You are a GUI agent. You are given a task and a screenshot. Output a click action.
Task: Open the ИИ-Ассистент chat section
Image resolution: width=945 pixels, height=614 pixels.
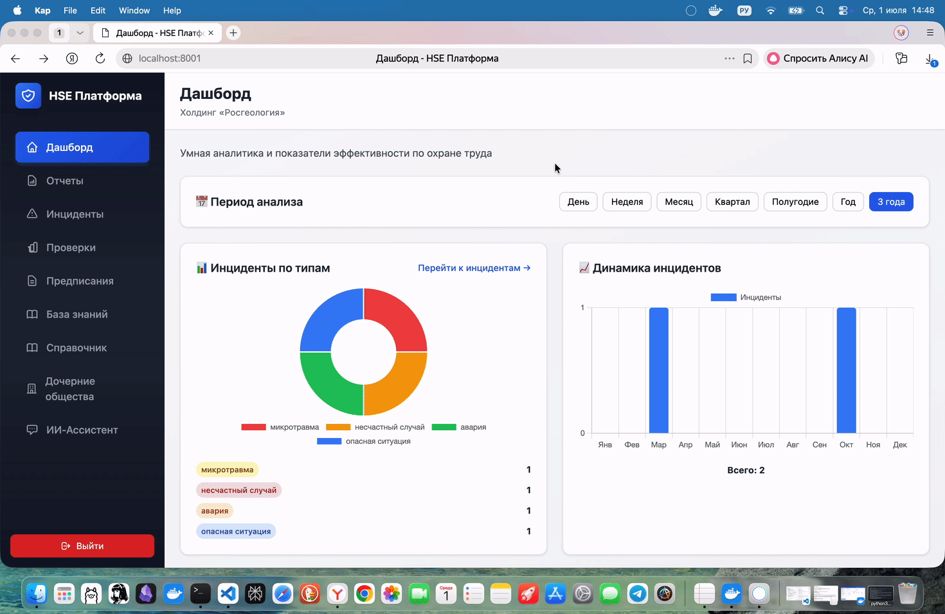click(82, 430)
